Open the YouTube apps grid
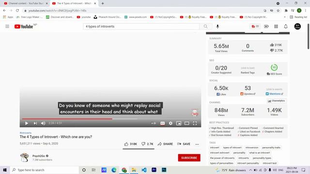The width and height of the screenshot is (310, 174). (x=276, y=27)
